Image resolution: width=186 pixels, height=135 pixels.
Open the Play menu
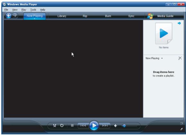(x=23, y=10)
